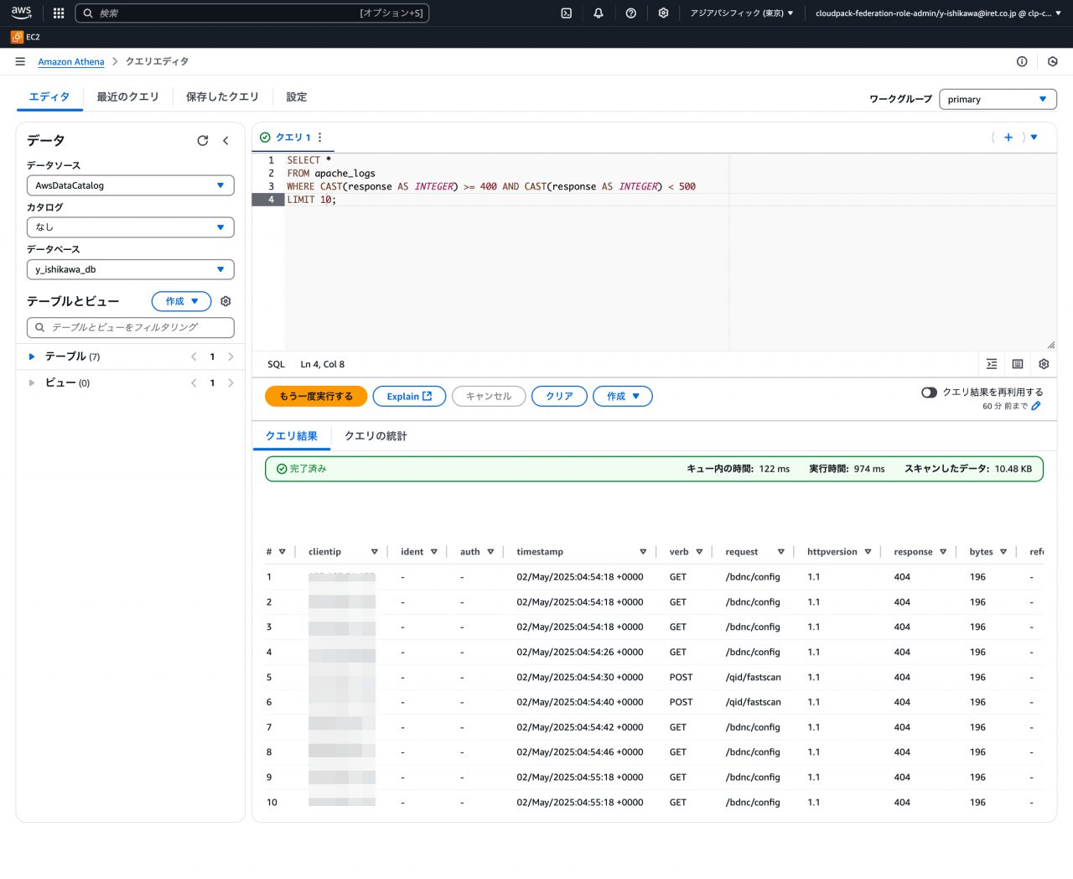Screen dimensions: 1073x879
Task: Focus the AWS search box
Action: (x=251, y=13)
